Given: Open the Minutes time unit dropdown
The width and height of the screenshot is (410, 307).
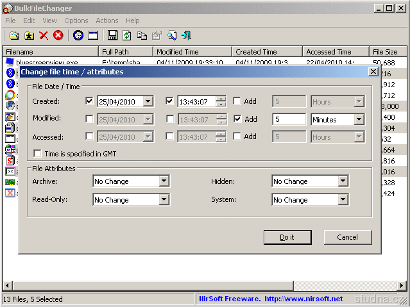Looking at the screenshot, I should [359, 119].
